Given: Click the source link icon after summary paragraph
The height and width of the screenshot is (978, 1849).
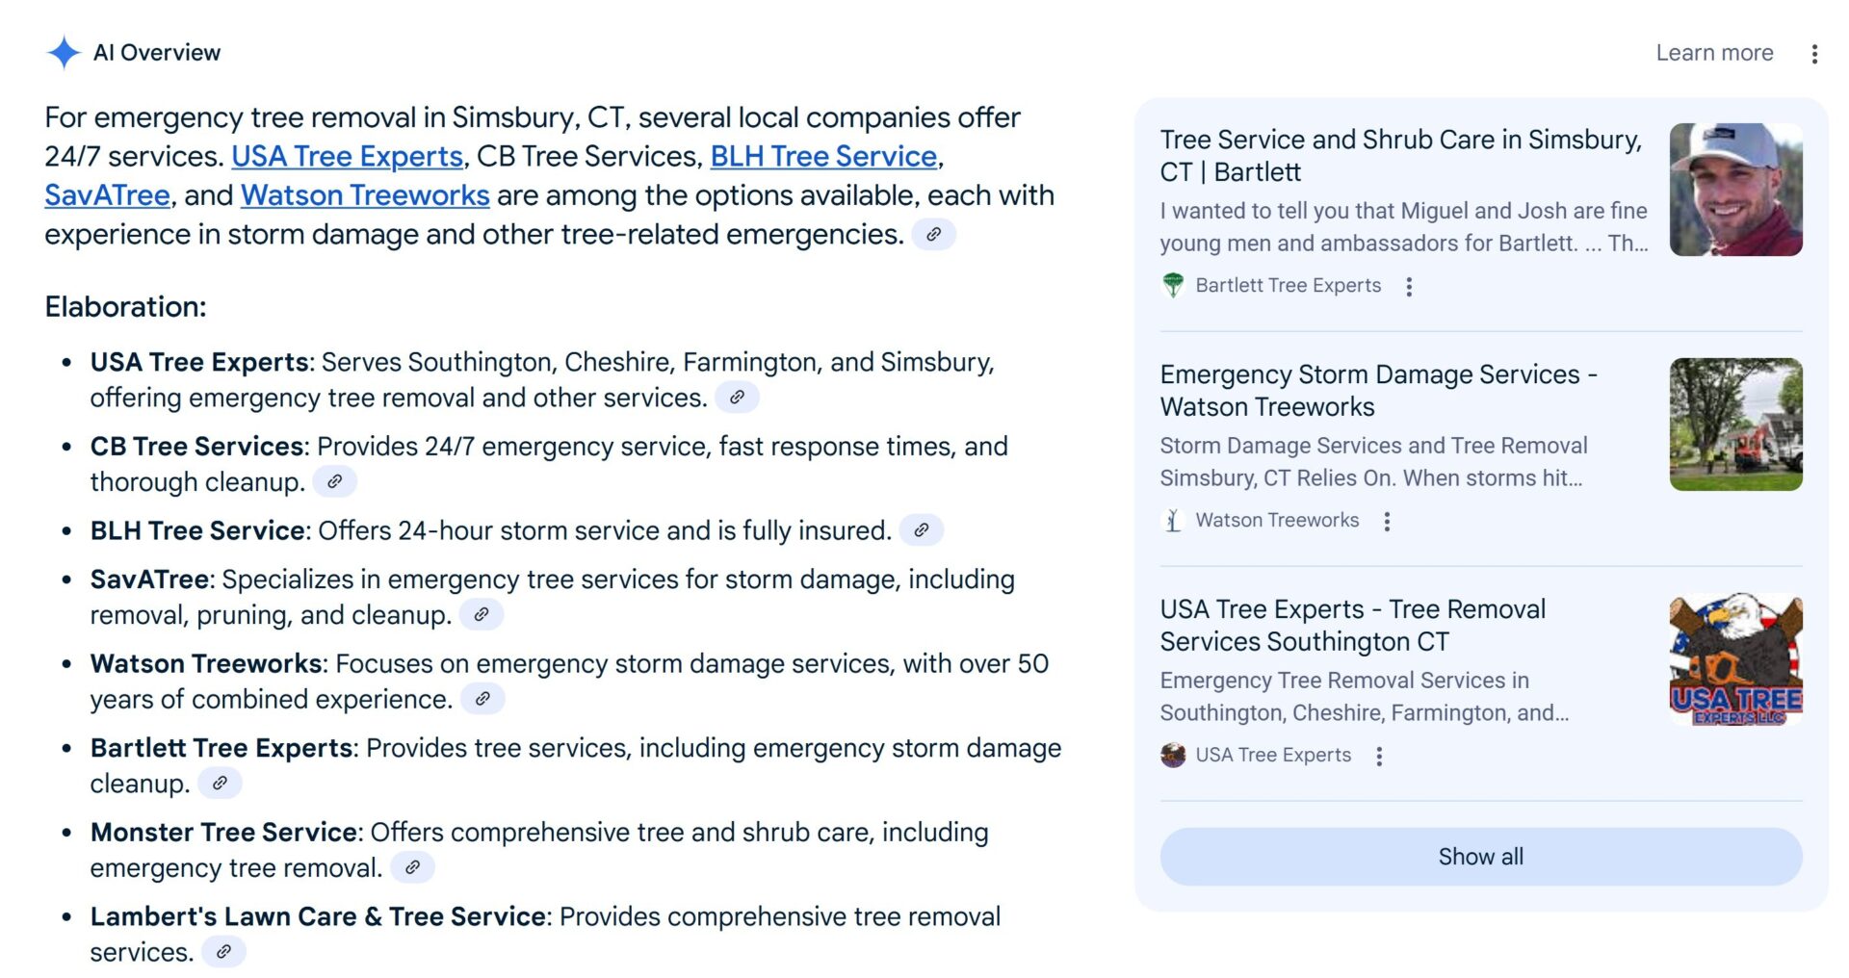Looking at the screenshot, I should click(x=933, y=234).
